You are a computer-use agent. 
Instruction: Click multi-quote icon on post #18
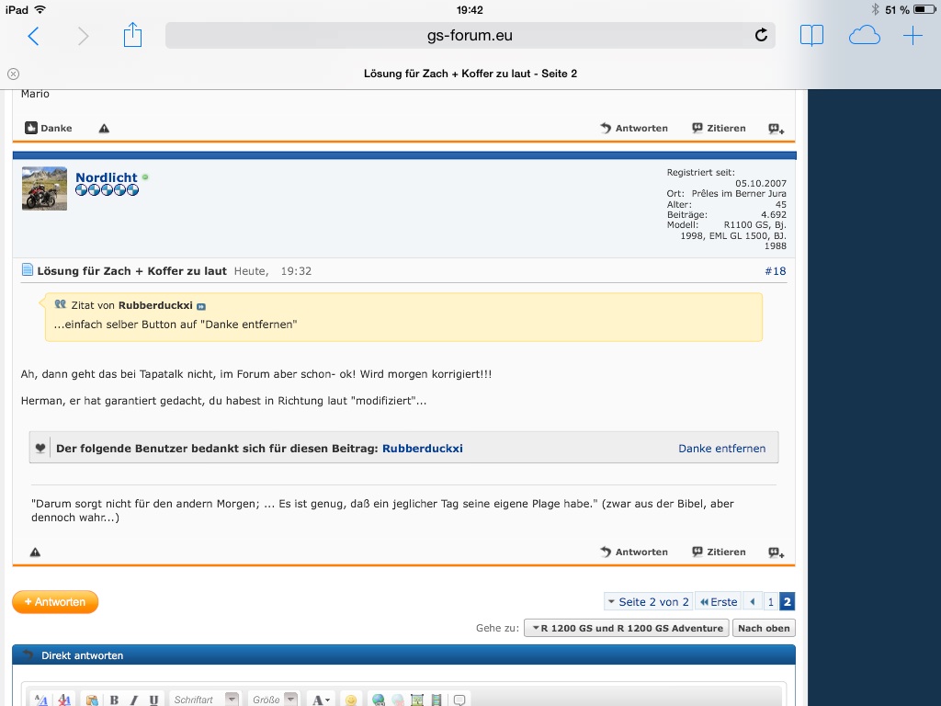776,552
